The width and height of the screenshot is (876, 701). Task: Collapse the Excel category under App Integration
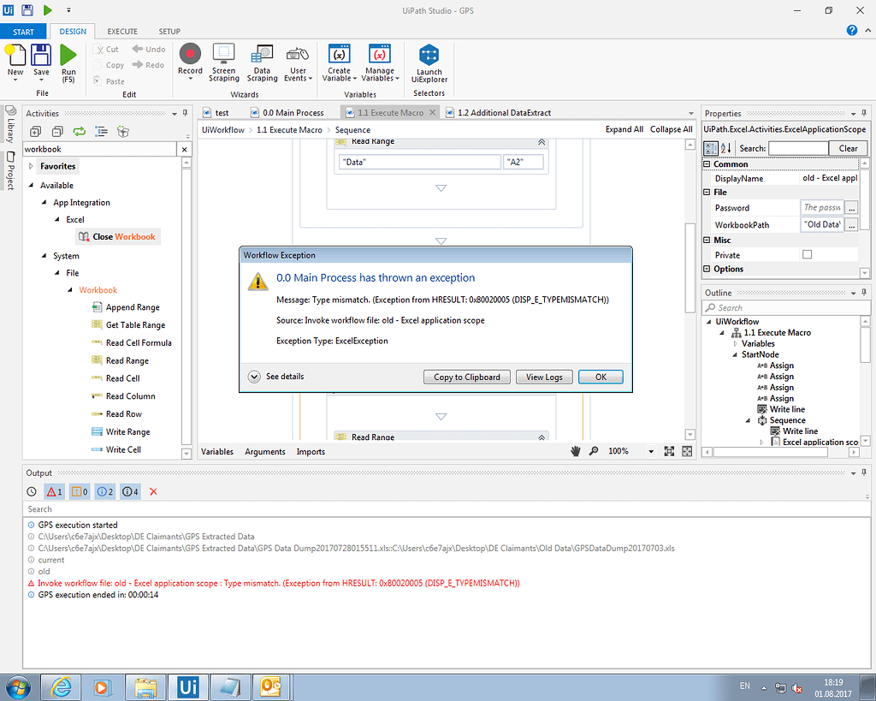[x=56, y=219]
